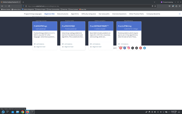Open the file manager from taskbar

(x=18, y=112)
